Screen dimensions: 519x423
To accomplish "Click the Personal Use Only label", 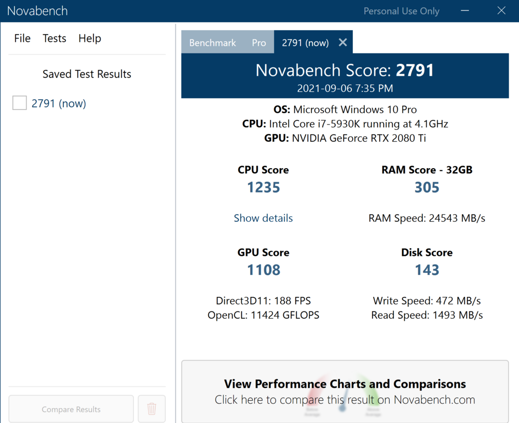I will [401, 11].
